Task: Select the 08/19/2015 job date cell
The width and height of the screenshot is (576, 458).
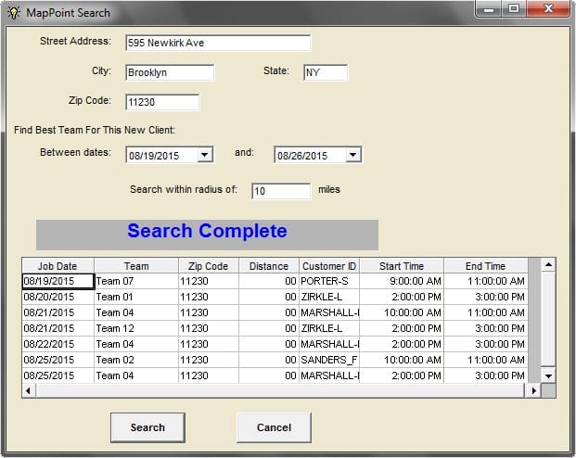Action: [58, 281]
